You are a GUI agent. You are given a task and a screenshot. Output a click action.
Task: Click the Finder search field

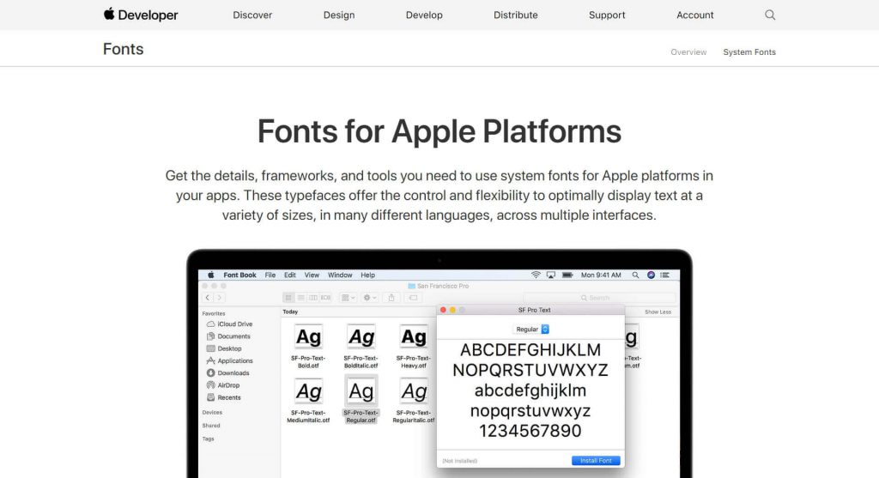coord(601,298)
